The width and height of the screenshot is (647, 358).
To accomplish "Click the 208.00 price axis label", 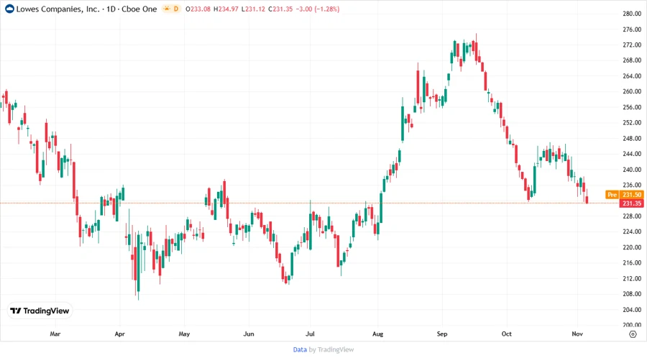I will pyautogui.click(x=632, y=293).
